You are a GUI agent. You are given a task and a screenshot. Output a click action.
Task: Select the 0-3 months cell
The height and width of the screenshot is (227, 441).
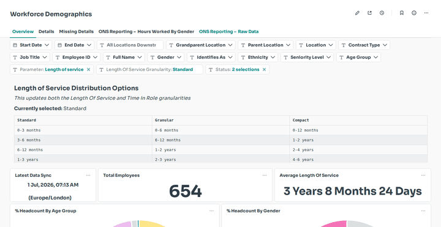[83, 130]
